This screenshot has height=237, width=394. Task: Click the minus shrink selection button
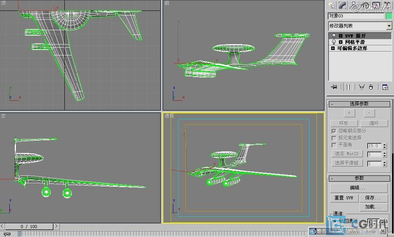[369, 113]
